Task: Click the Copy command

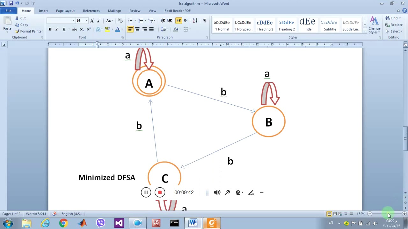Action: pos(21,25)
